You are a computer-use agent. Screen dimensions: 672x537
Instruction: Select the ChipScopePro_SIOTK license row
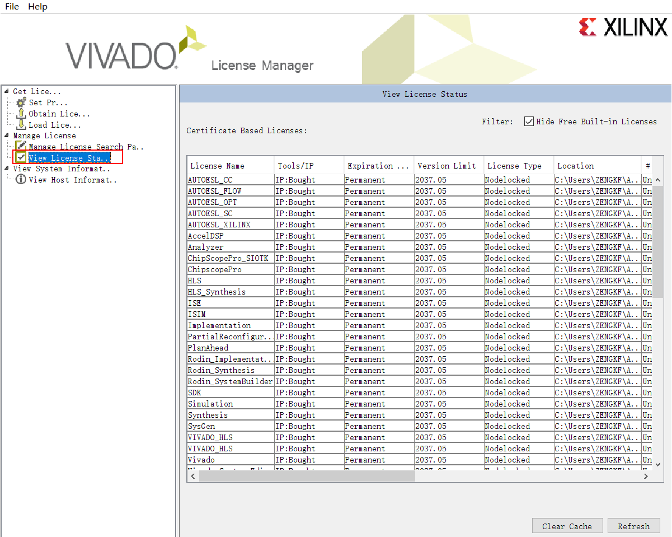point(420,258)
